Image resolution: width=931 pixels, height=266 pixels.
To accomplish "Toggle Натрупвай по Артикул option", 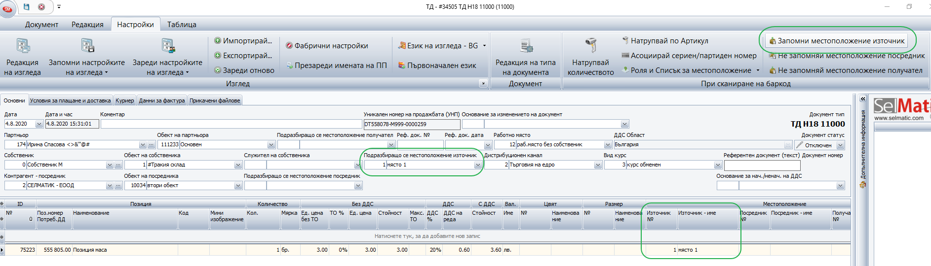I will 665,40.
